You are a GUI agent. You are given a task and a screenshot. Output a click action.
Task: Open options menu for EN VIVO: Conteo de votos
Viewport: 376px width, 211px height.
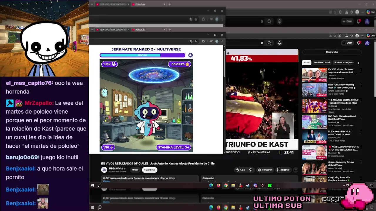(x=361, y=70)
